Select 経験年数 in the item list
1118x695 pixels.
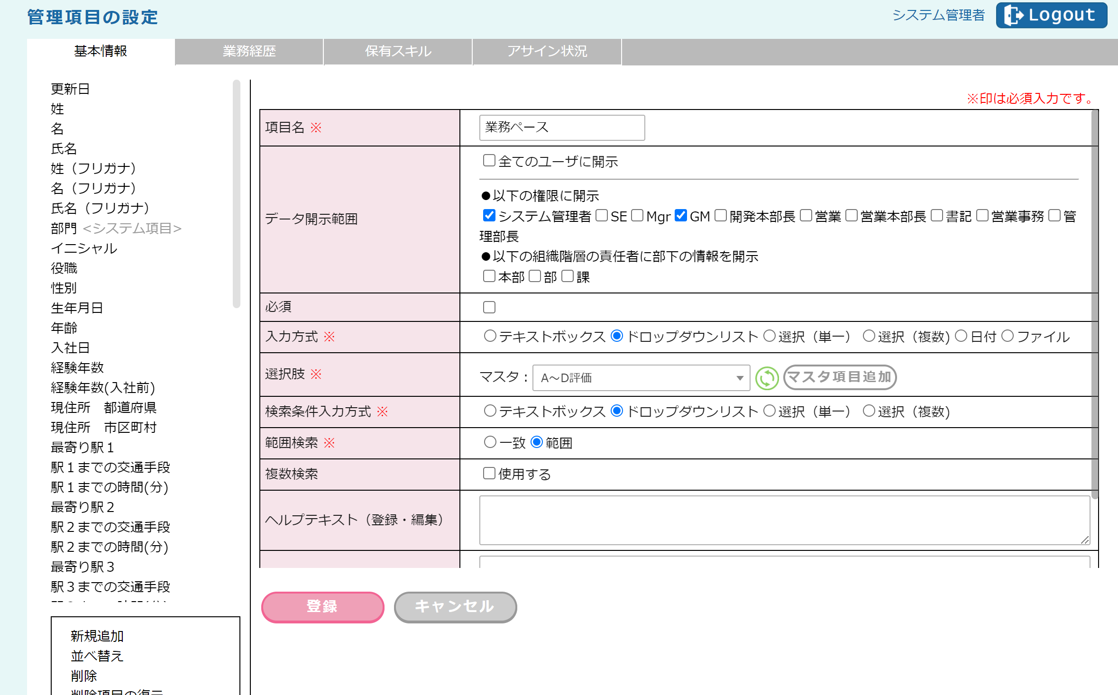(x=77, y=367)
